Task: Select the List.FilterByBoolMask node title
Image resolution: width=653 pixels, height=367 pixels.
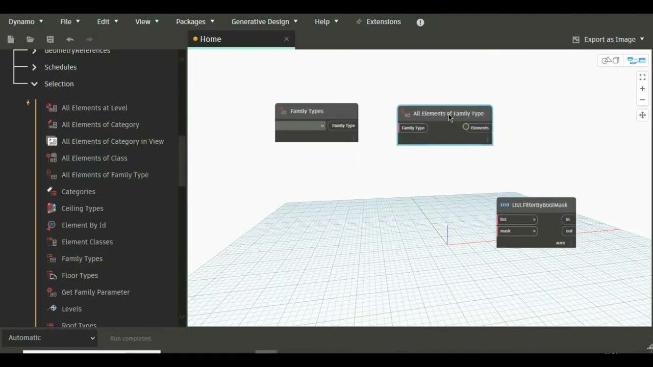Action: coord(540,205)
